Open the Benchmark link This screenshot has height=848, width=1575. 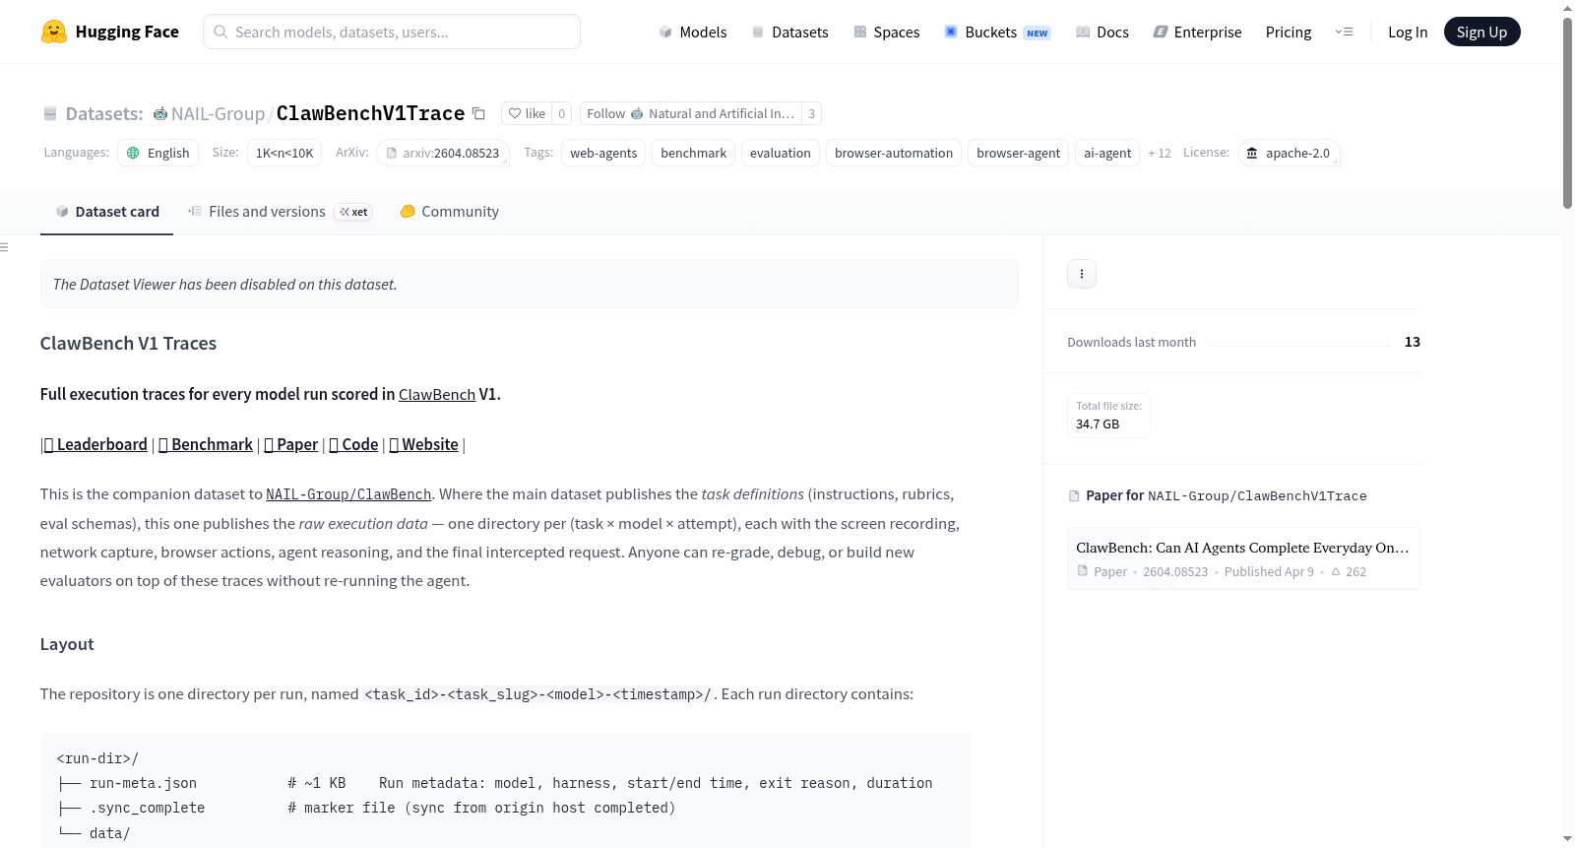coord(206,444)
